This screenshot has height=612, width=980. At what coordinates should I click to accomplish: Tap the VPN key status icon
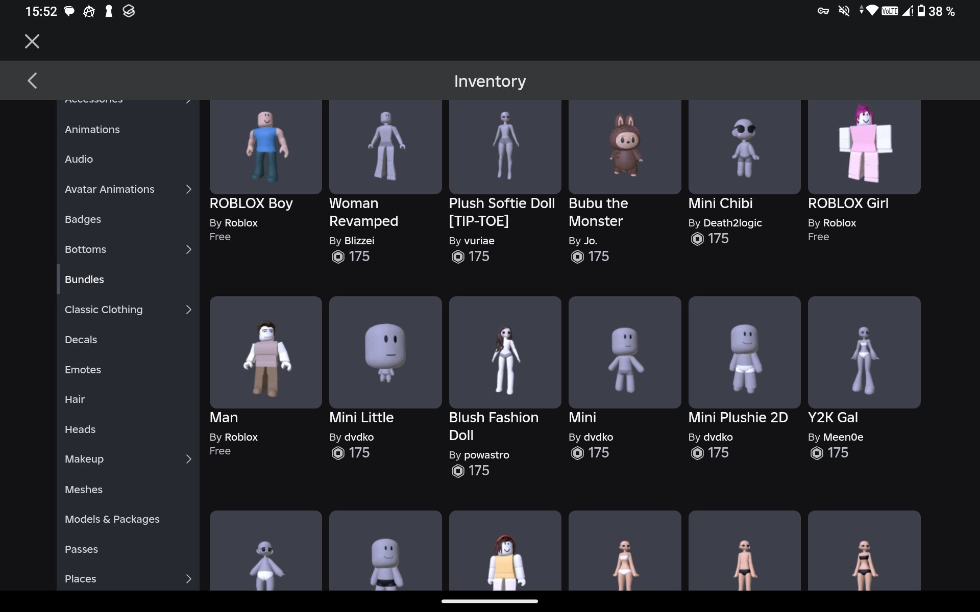(823, 11)
